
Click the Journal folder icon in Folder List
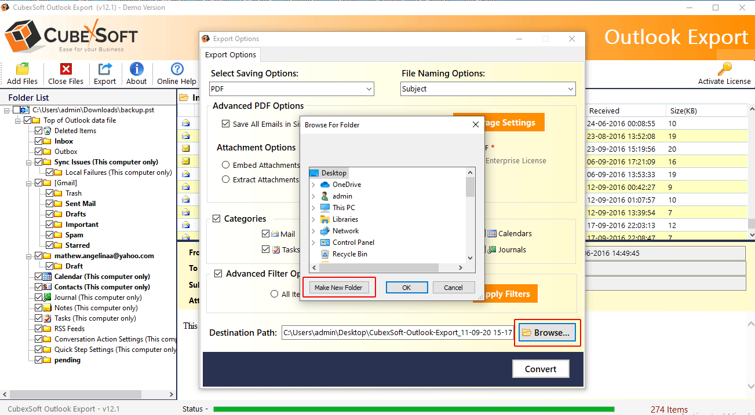48,298
